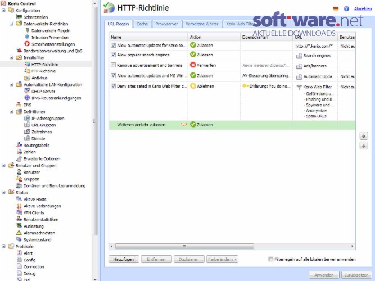
Task: Click Aktion column header
Action: pyautogui.click(x=214, y=37)
